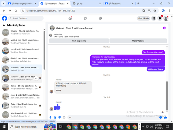
Task: Show hidden system tray icons
Action: click(143, 127)
